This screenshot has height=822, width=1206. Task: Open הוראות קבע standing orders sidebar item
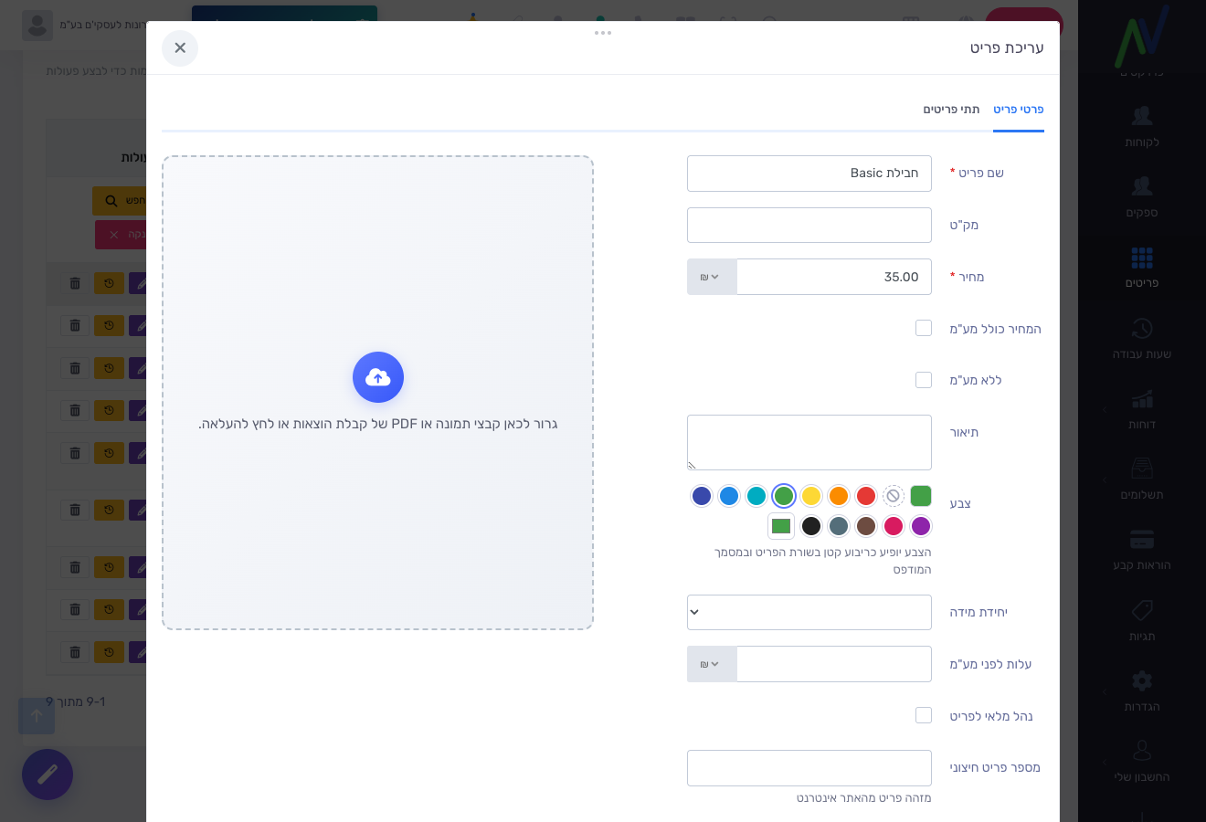click(x=1142, y=550)
